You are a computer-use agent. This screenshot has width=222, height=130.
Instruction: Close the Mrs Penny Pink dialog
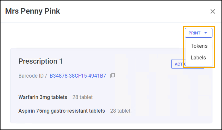point(213,11)
